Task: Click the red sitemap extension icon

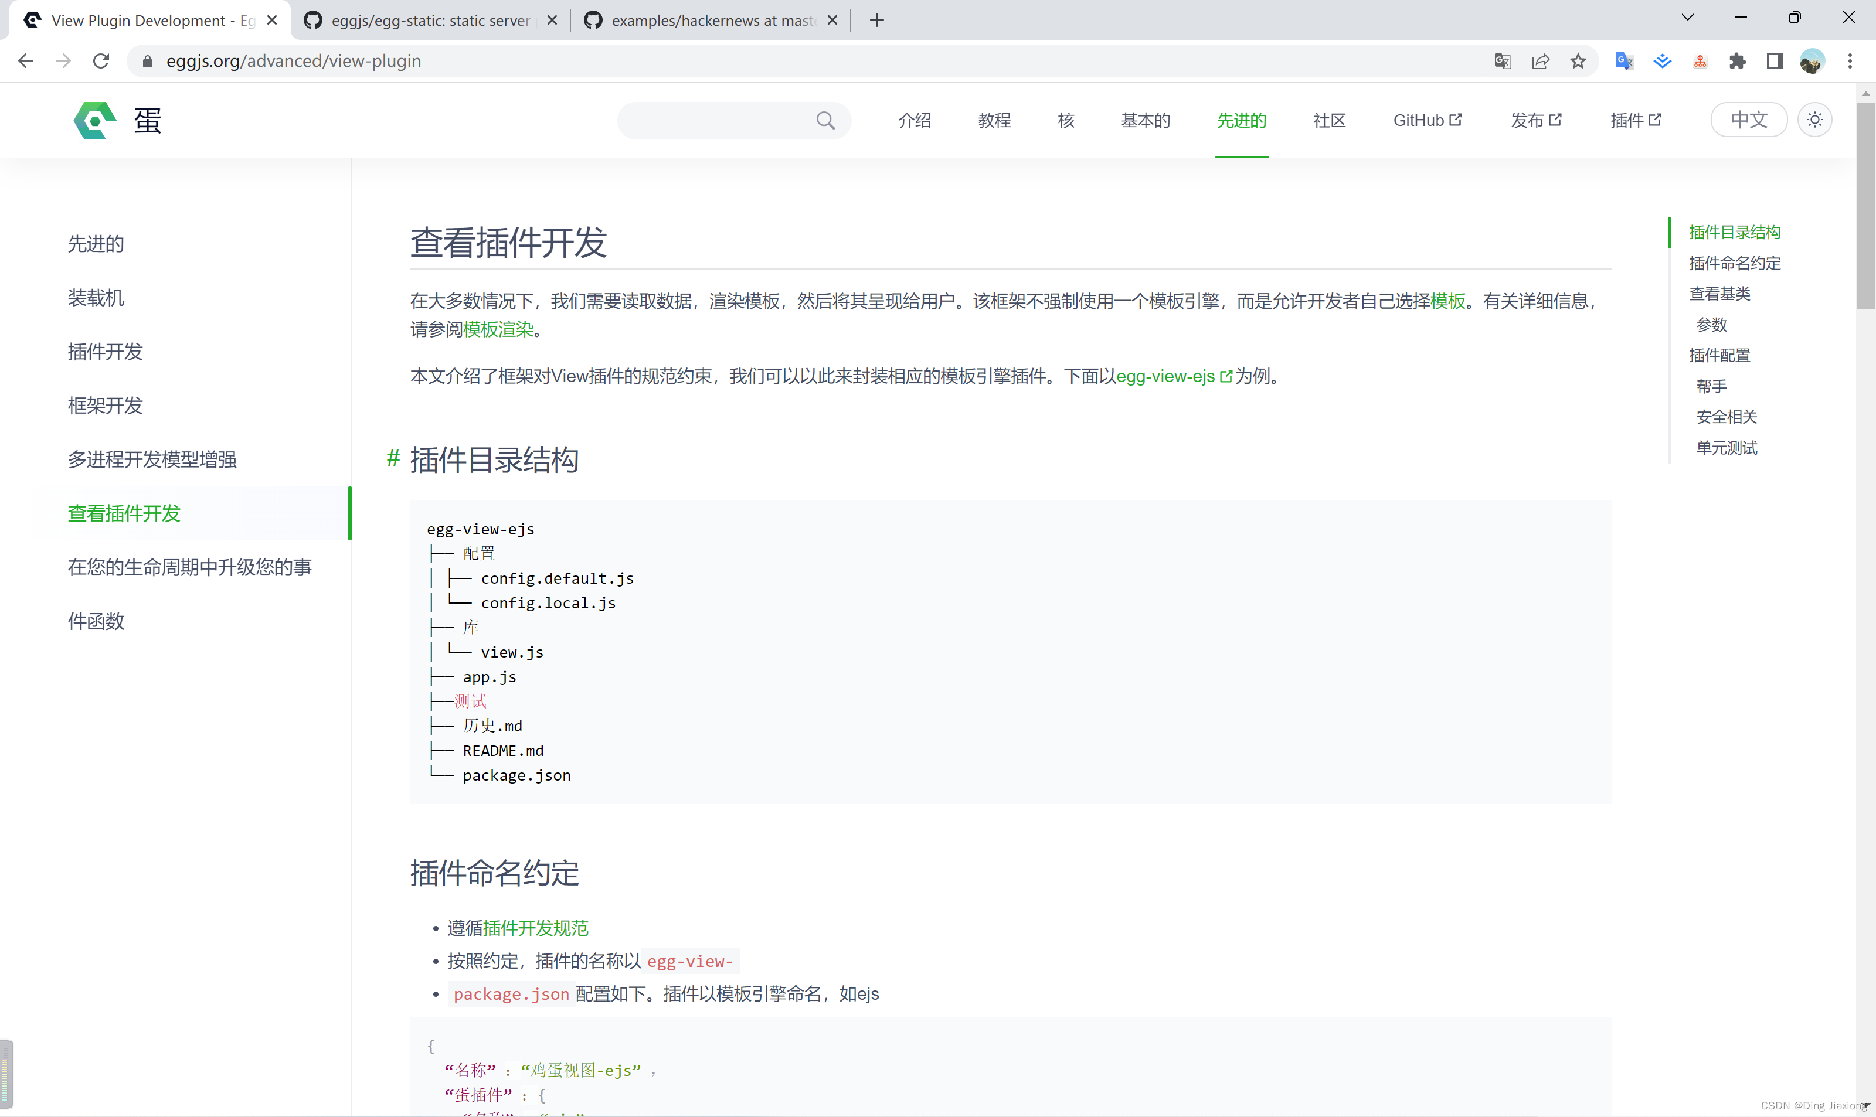Action: click(1700, 61)
